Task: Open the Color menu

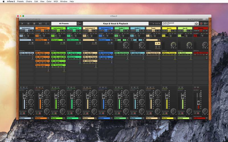Action: click(49, 1)
